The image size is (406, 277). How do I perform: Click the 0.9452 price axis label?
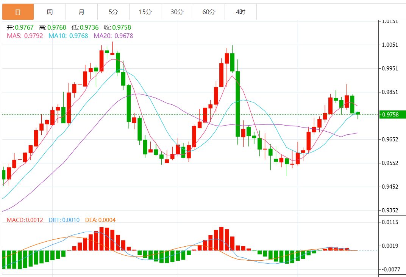point(390,187)
